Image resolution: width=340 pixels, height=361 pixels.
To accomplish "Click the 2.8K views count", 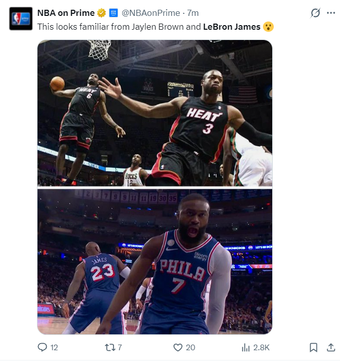I will 261,348.
